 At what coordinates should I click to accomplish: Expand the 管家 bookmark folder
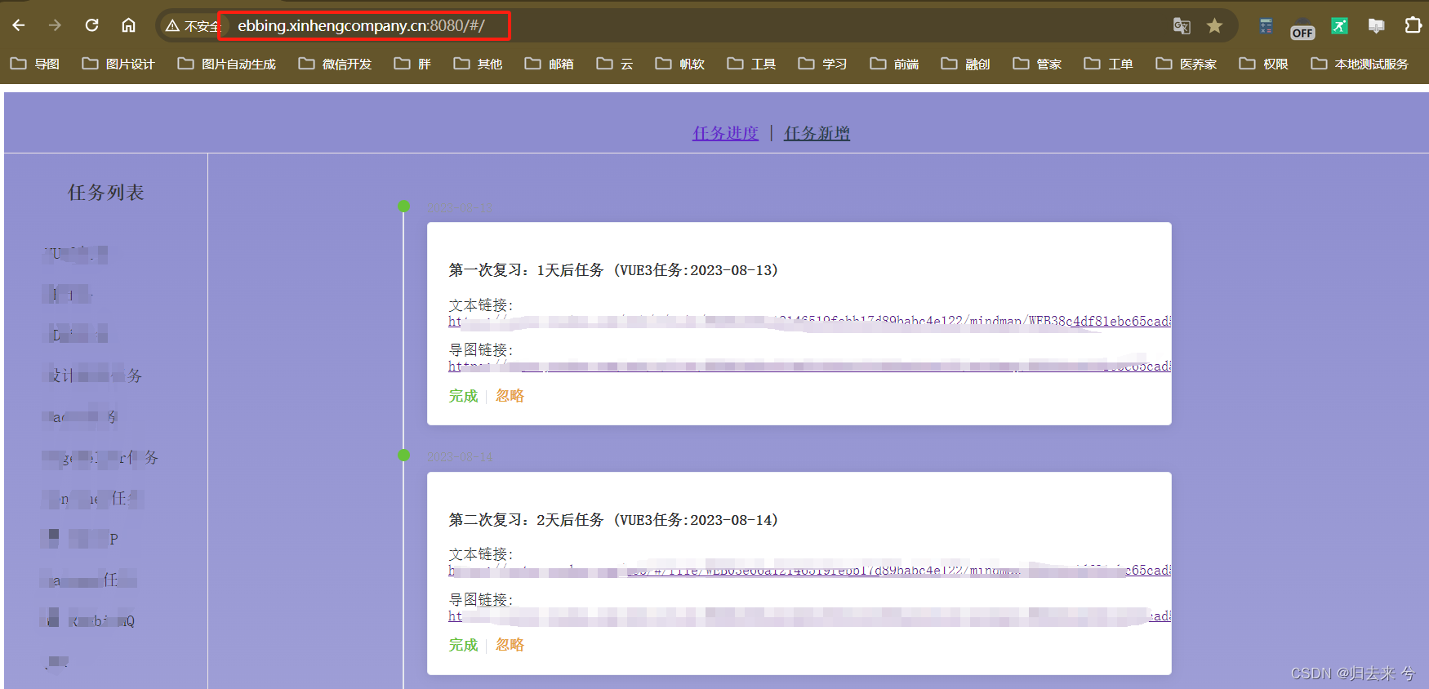click(x=1037, y=64)
